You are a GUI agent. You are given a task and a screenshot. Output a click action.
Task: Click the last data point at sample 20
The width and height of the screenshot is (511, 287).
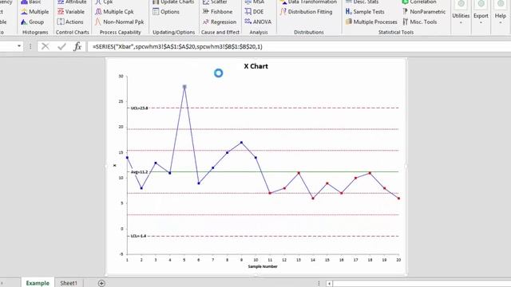(x=398, y=199)
